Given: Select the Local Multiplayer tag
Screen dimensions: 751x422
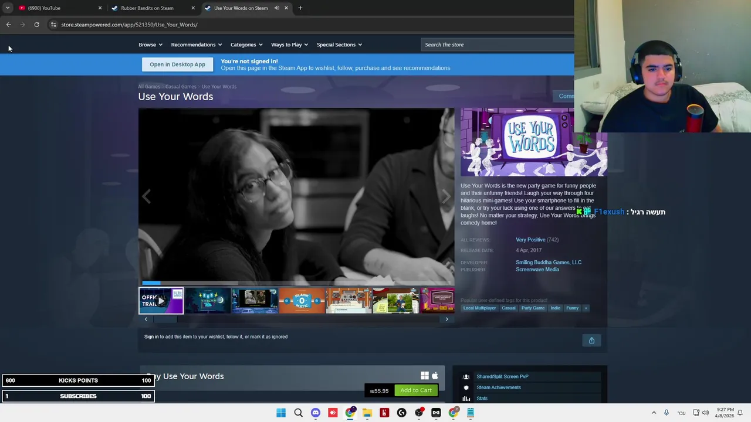Looking at the screenshot, I should (479, 308).
